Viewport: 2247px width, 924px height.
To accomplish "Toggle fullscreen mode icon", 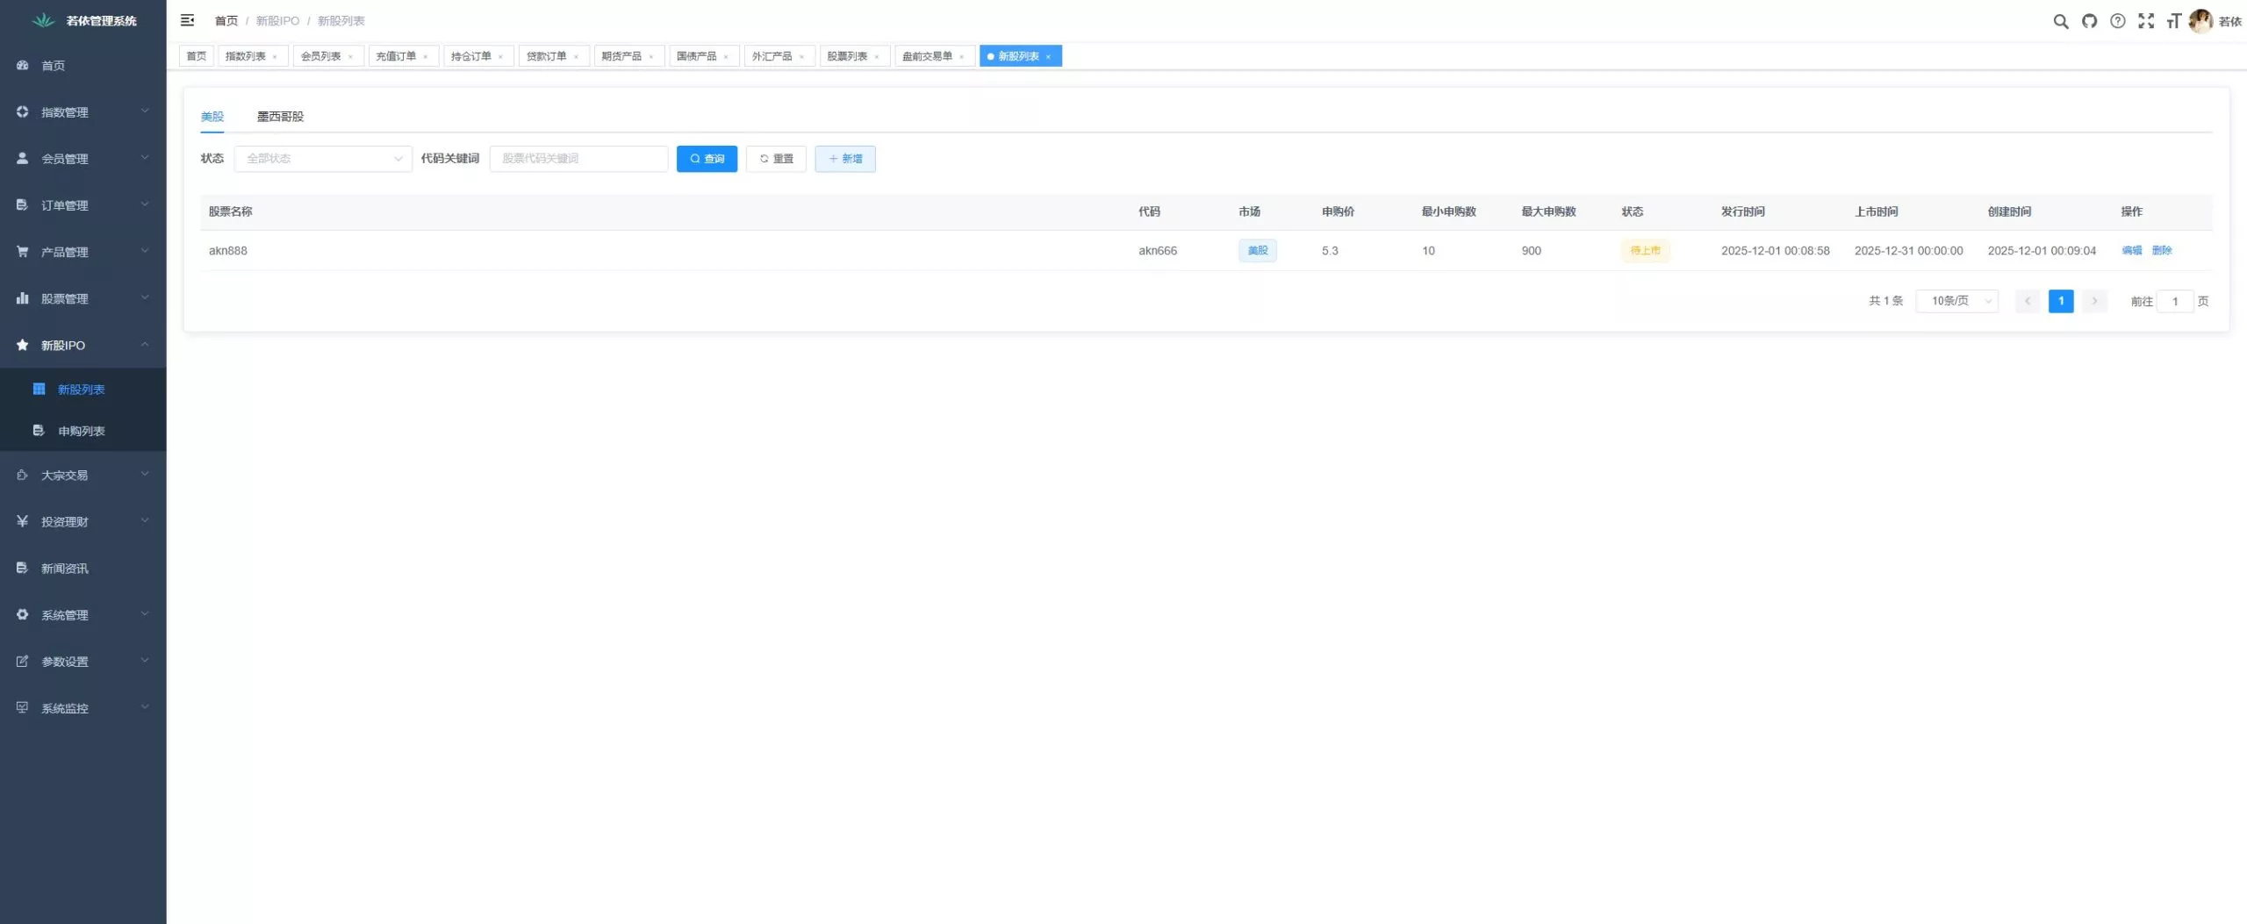I will [x=2145, y=21].
